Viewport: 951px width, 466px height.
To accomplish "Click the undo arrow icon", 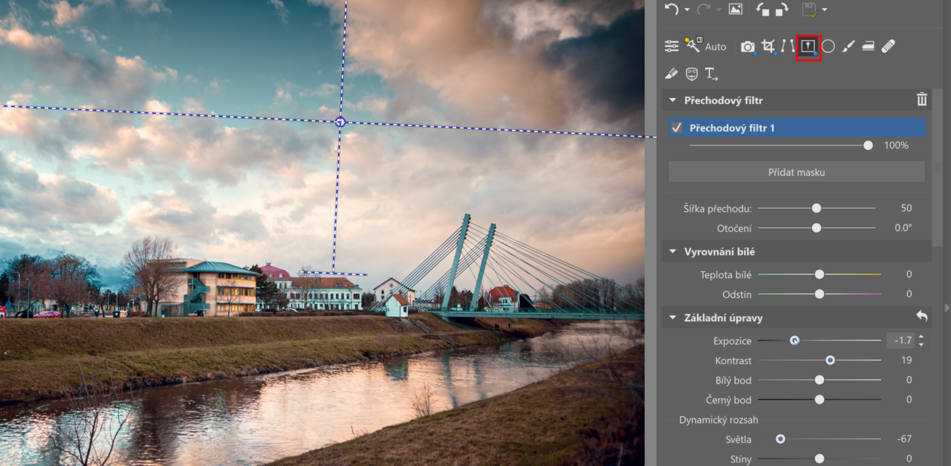I will click(x=672, y=9).
